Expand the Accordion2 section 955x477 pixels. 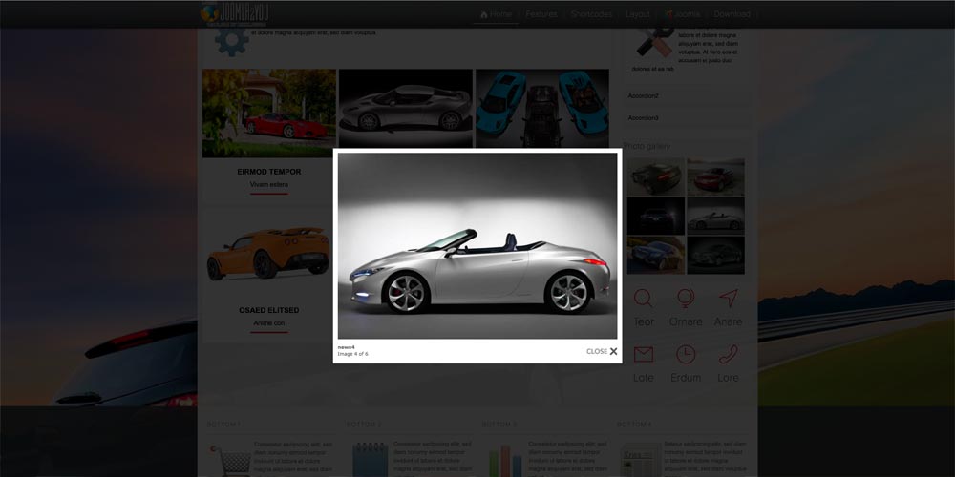(x=644, y=95)
